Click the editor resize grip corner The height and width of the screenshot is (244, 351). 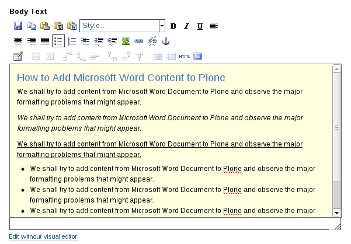coord(338,226)
